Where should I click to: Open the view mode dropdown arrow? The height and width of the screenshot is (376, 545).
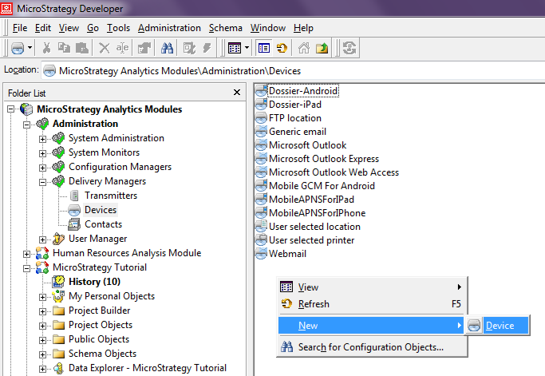(247, 48)
